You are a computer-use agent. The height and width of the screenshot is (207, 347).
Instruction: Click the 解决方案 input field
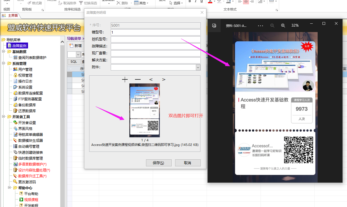point(156,60)
